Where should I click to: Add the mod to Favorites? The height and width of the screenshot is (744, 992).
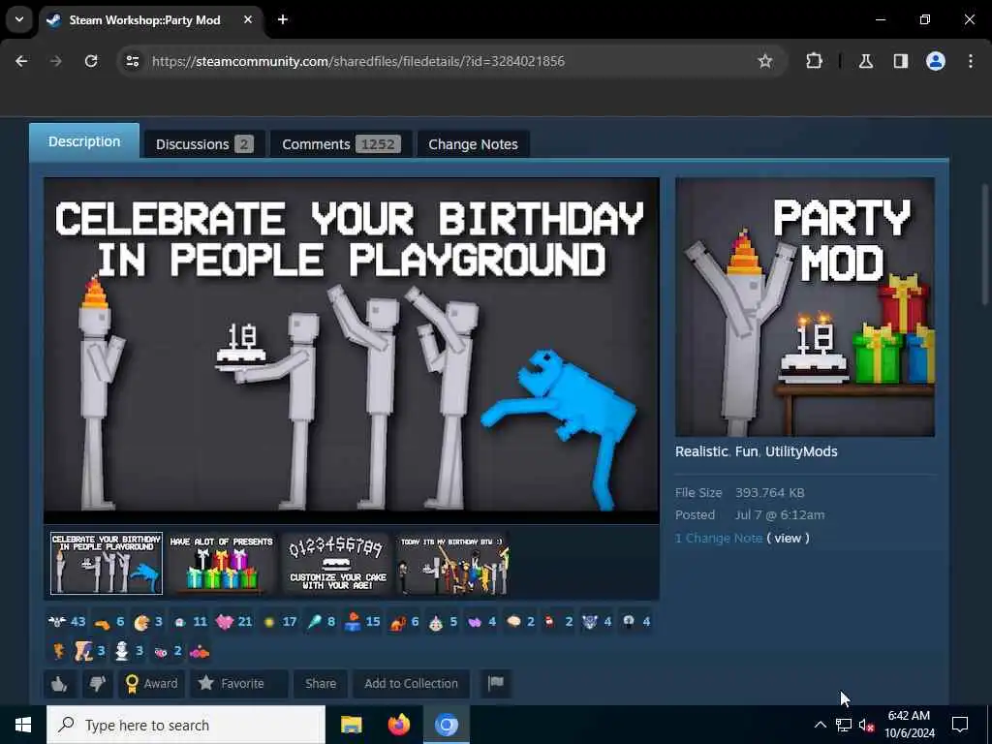[x=238, y=683]
